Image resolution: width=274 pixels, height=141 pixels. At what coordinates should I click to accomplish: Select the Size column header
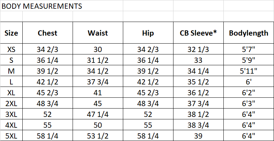pos(11,33)
